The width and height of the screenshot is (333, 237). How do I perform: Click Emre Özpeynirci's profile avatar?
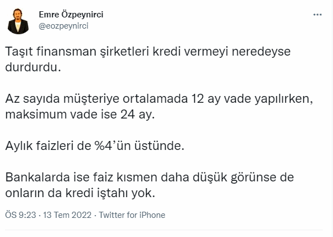[x=18, y=21]
